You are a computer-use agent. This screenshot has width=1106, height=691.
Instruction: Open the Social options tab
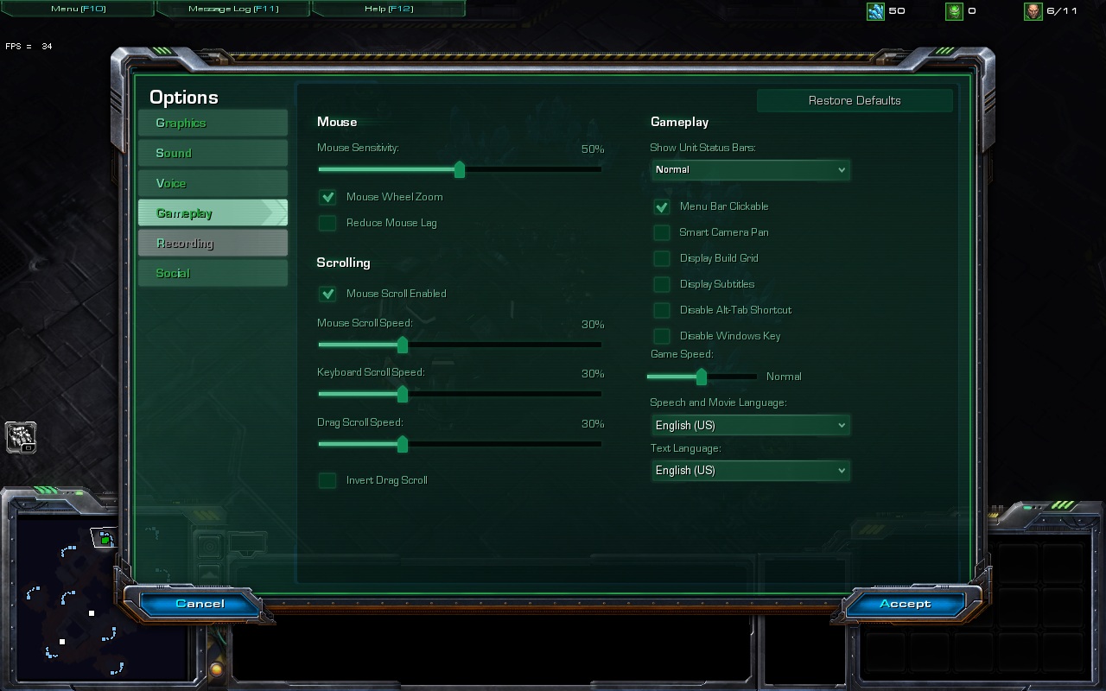pos(213,273)
